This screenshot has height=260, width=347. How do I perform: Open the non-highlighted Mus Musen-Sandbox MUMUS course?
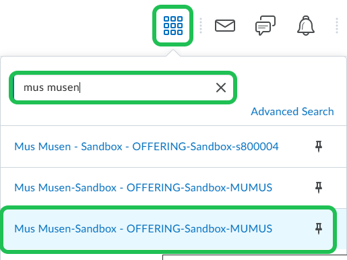click(144, 188)
